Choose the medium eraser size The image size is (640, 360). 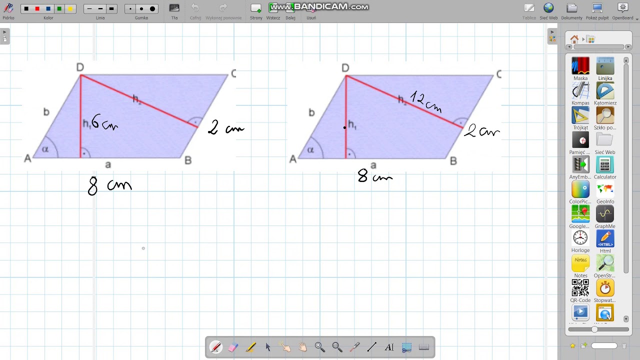[141, 8]
